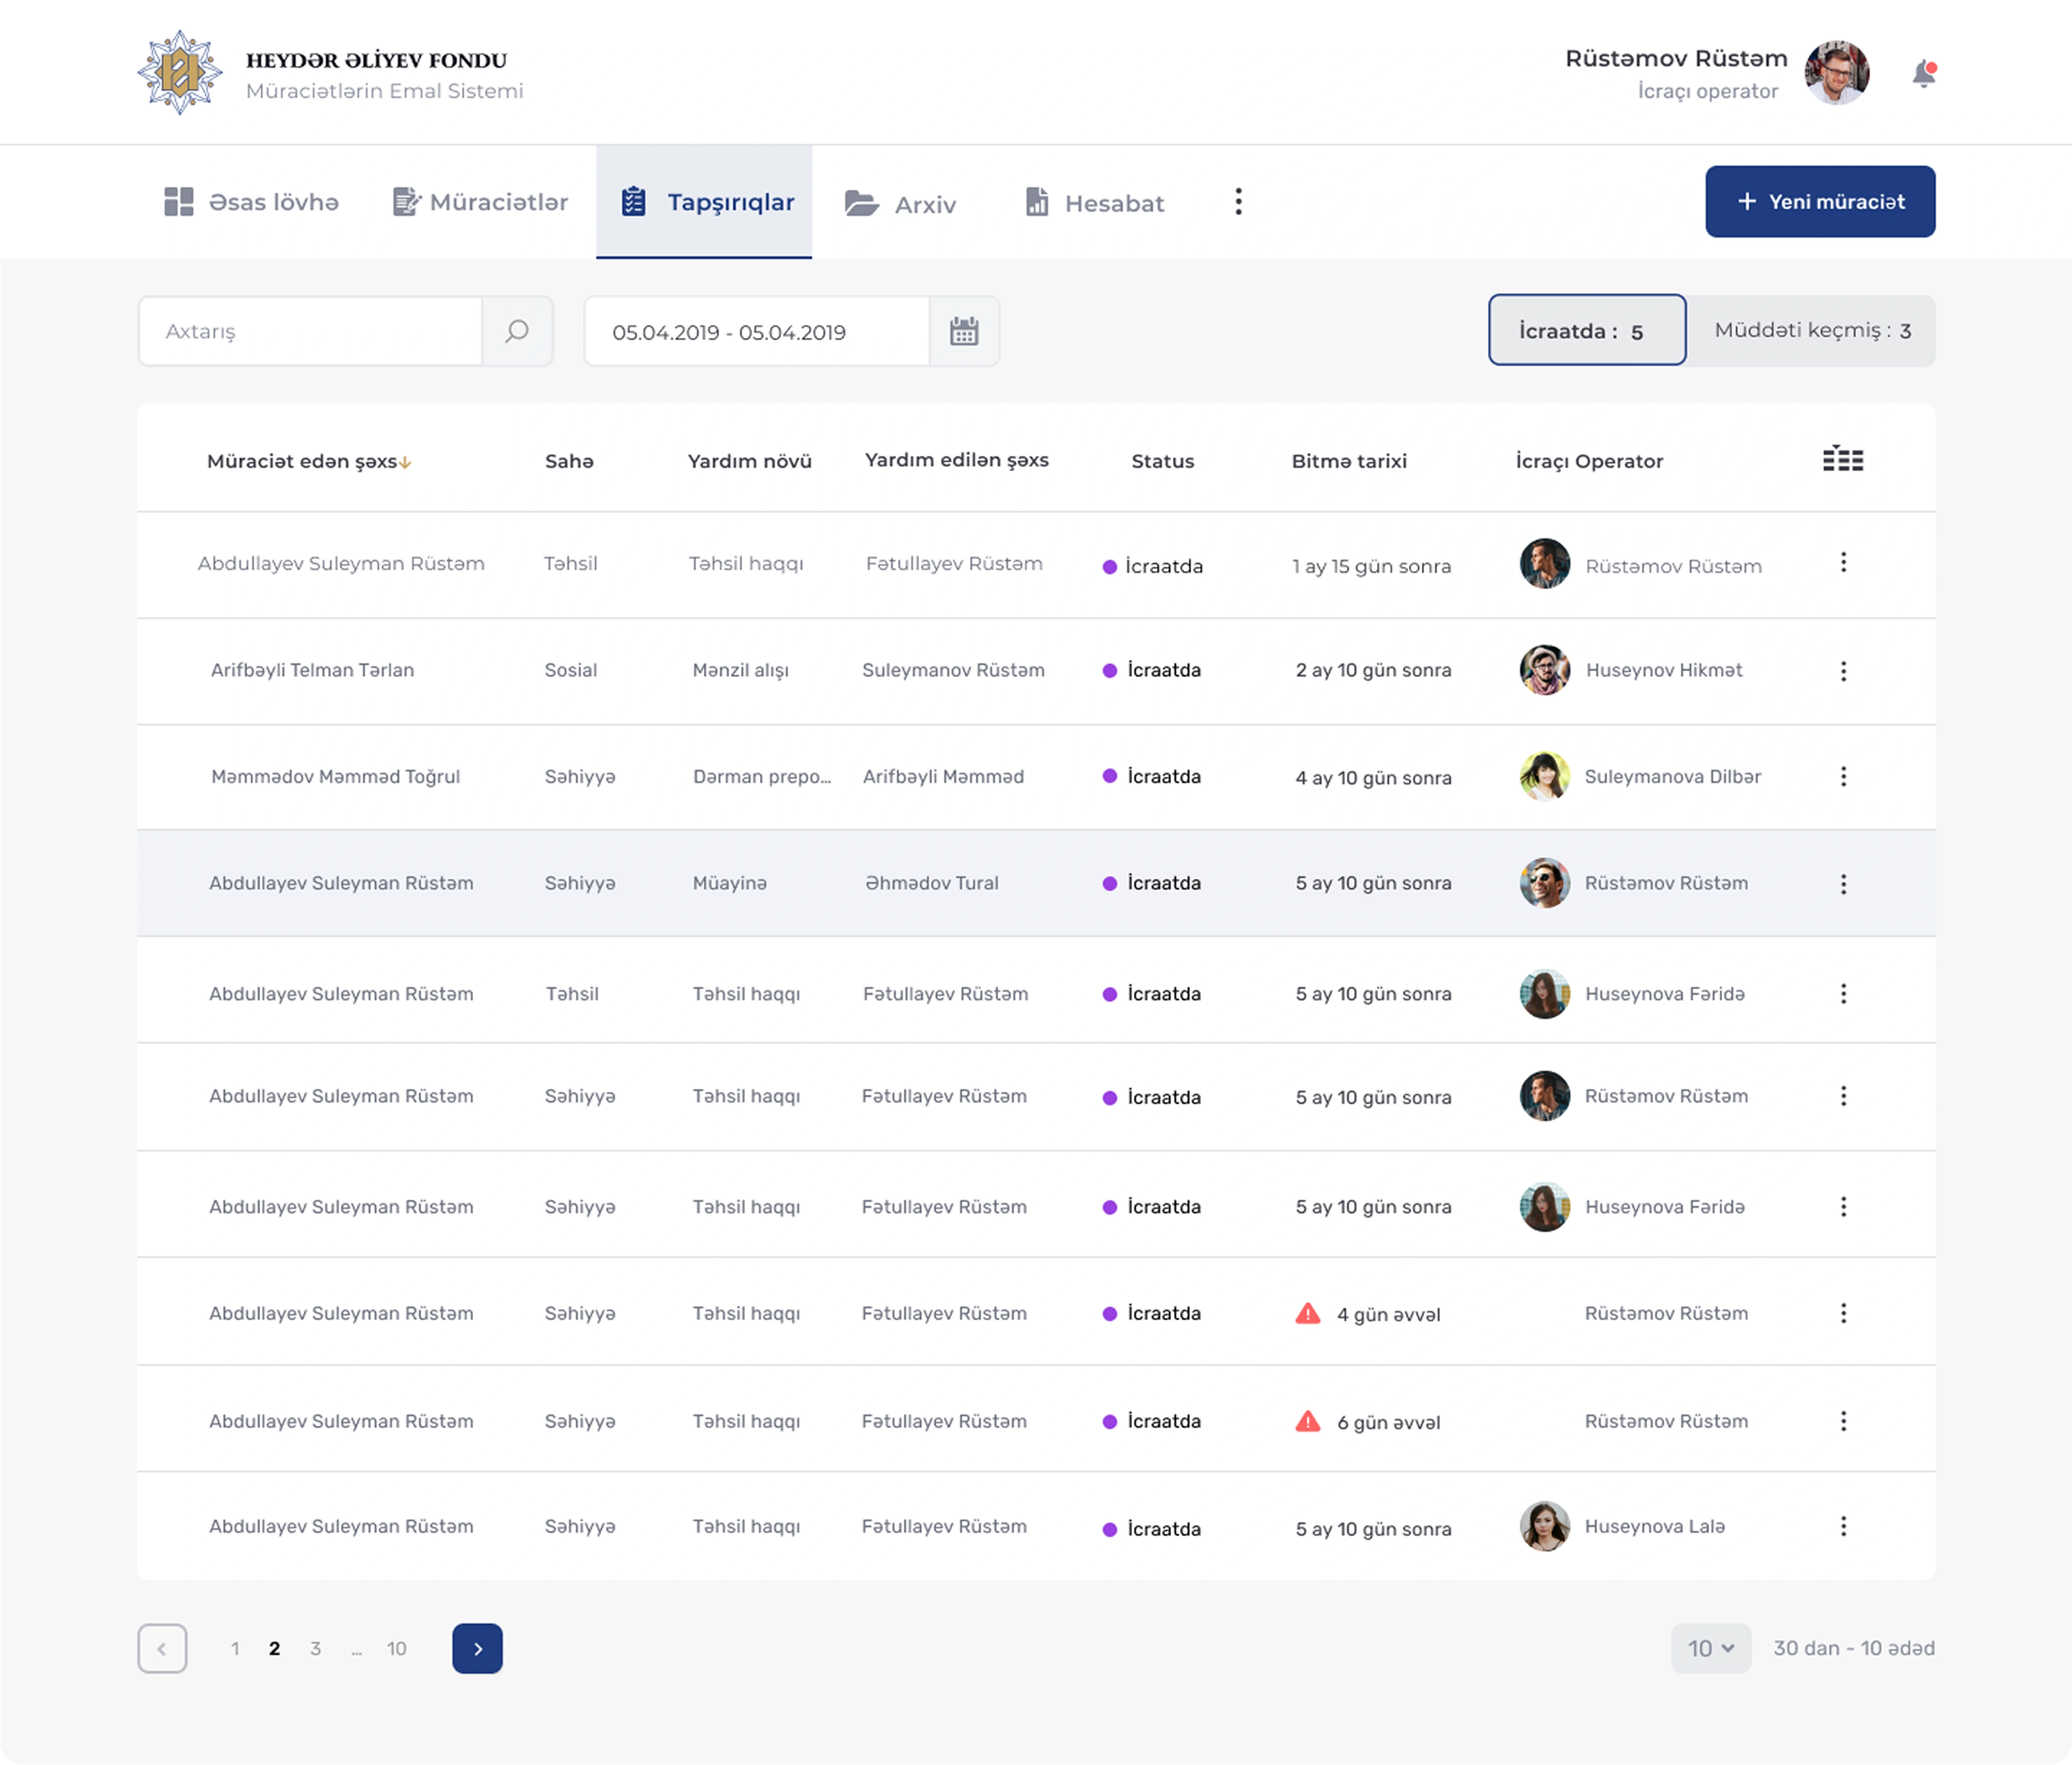The image size is (2072, 1765).
Task: Open the calendar date picker icon
Action: pyautogui.click(x=963, y=331)
